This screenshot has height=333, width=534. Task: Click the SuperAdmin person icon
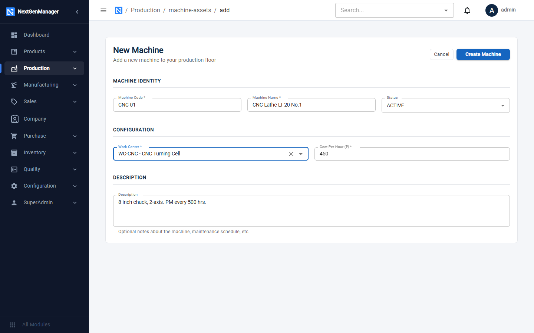click(x=14, y=203)
